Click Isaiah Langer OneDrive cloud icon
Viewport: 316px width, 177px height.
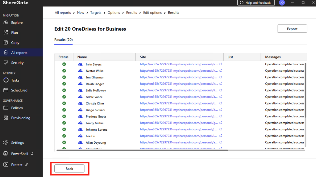click(x=81, y=84)
